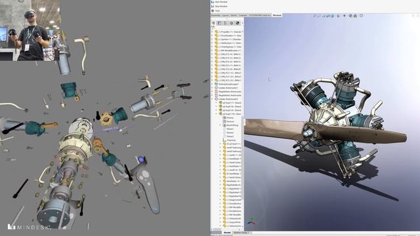This screenshot has width=420, height=236.
Task: Click the XYZ orientation triad in viewport
Action: pyautogui.click(x=251, y=222)
